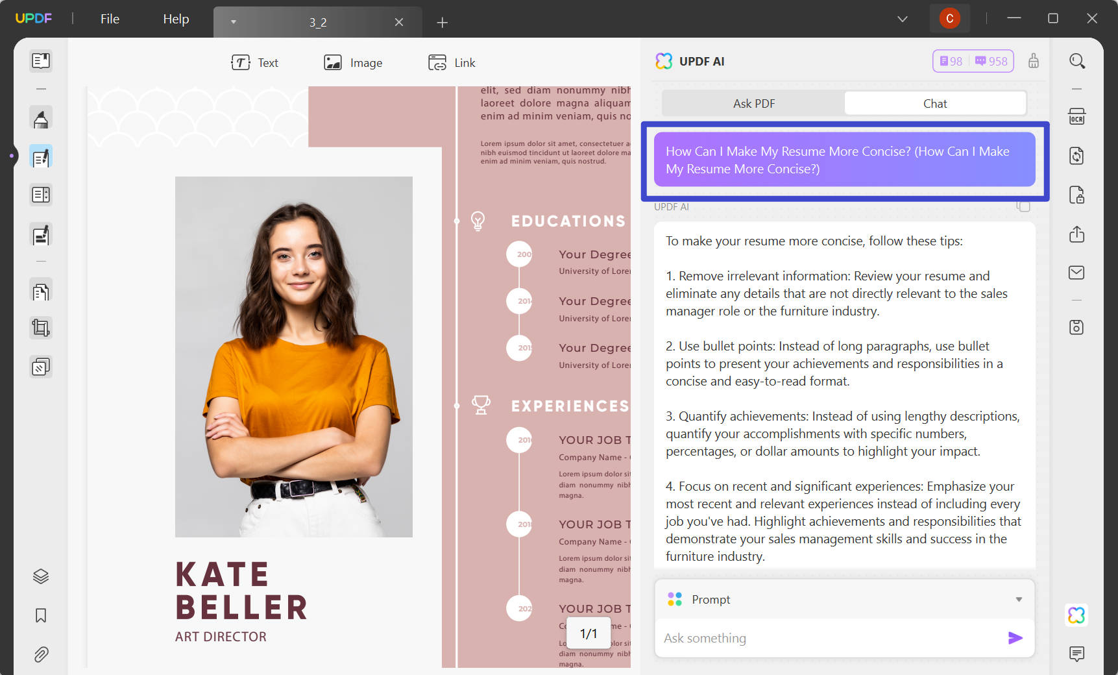Open the File menu
Image resolution: width=1118 pixels, height=675 pixels.
pos(109,19)
